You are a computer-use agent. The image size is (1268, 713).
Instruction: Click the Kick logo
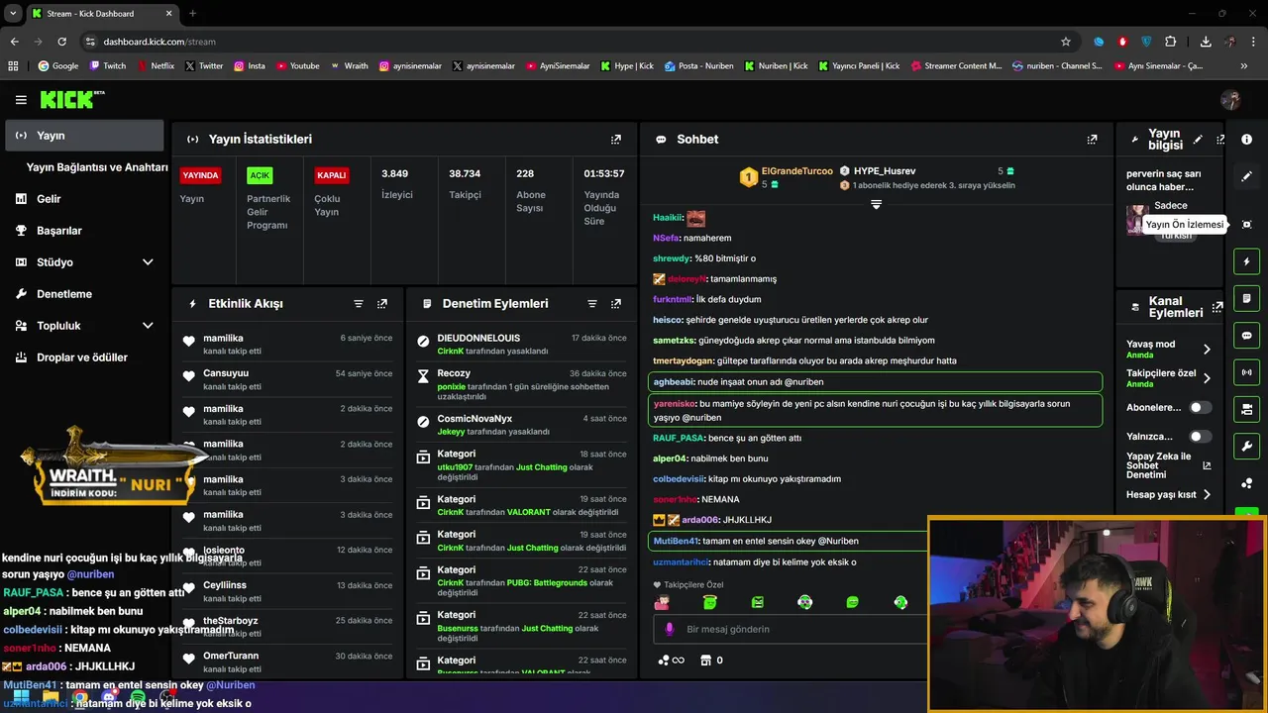[x=71, y=99]
